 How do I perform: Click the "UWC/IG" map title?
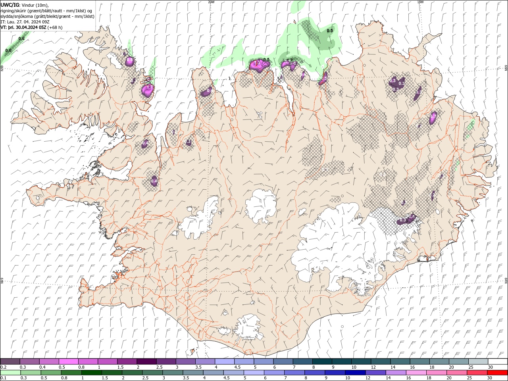coord(10,5)
